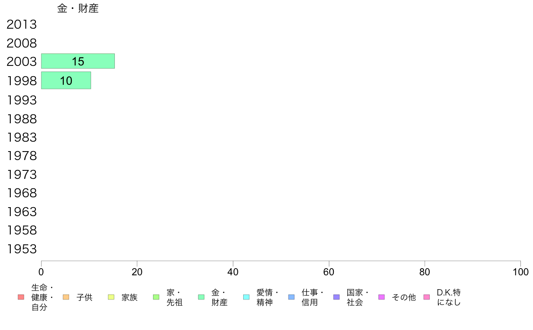Click the 1973 year label
The width and height of the screenshot is (533, 330).
click(22, 175)
